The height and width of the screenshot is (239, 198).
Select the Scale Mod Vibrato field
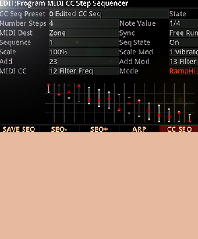pos(183,52)
